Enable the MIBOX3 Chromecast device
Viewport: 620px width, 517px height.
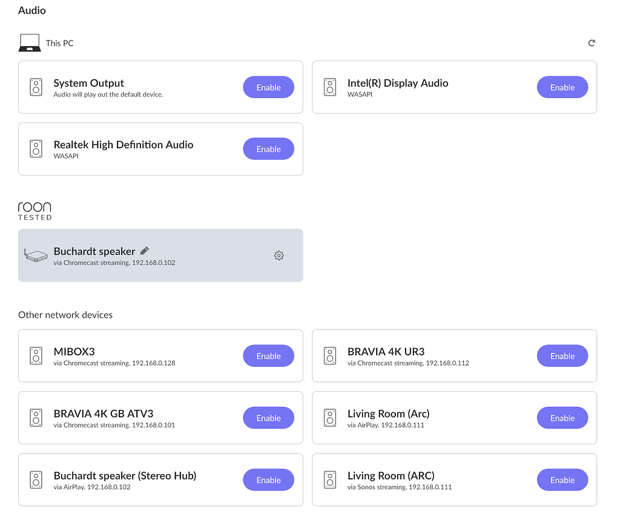268,355
